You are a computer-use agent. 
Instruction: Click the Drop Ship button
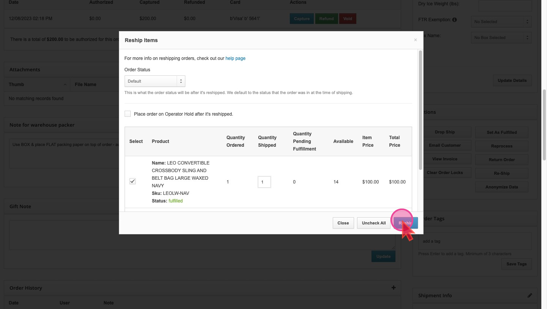(445, 132)
